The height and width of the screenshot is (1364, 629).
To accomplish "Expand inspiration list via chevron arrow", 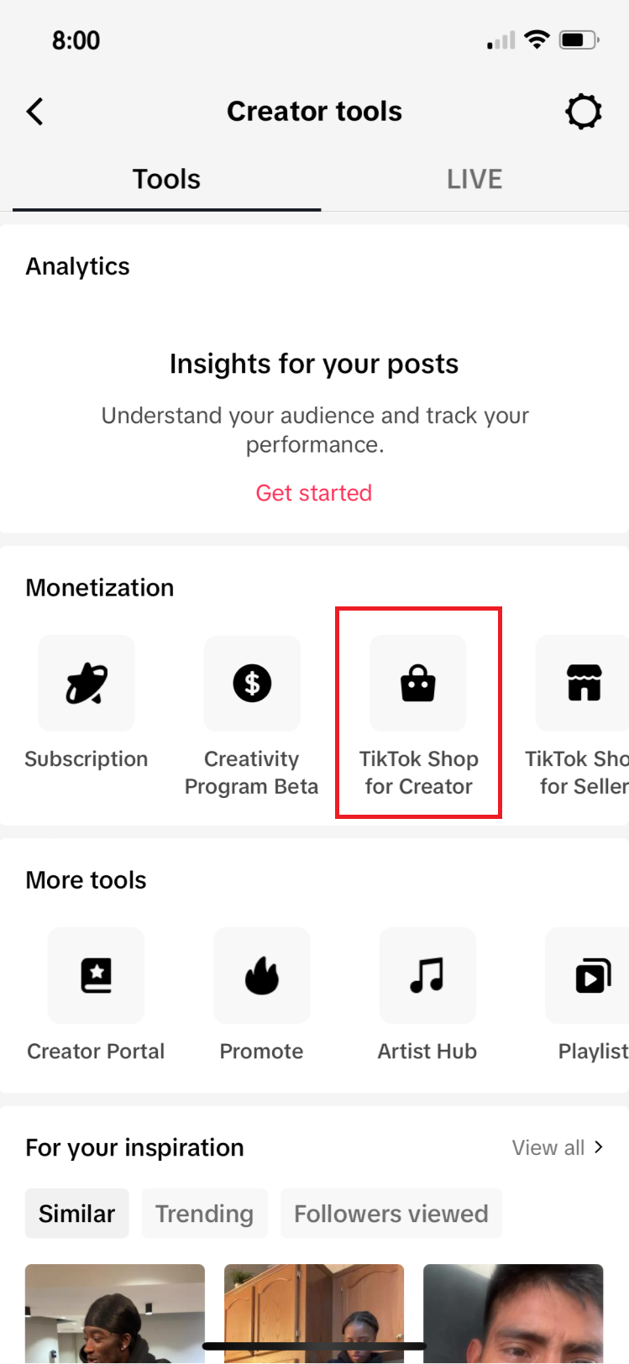I will pyautogui.click(x=599, y=1147).
